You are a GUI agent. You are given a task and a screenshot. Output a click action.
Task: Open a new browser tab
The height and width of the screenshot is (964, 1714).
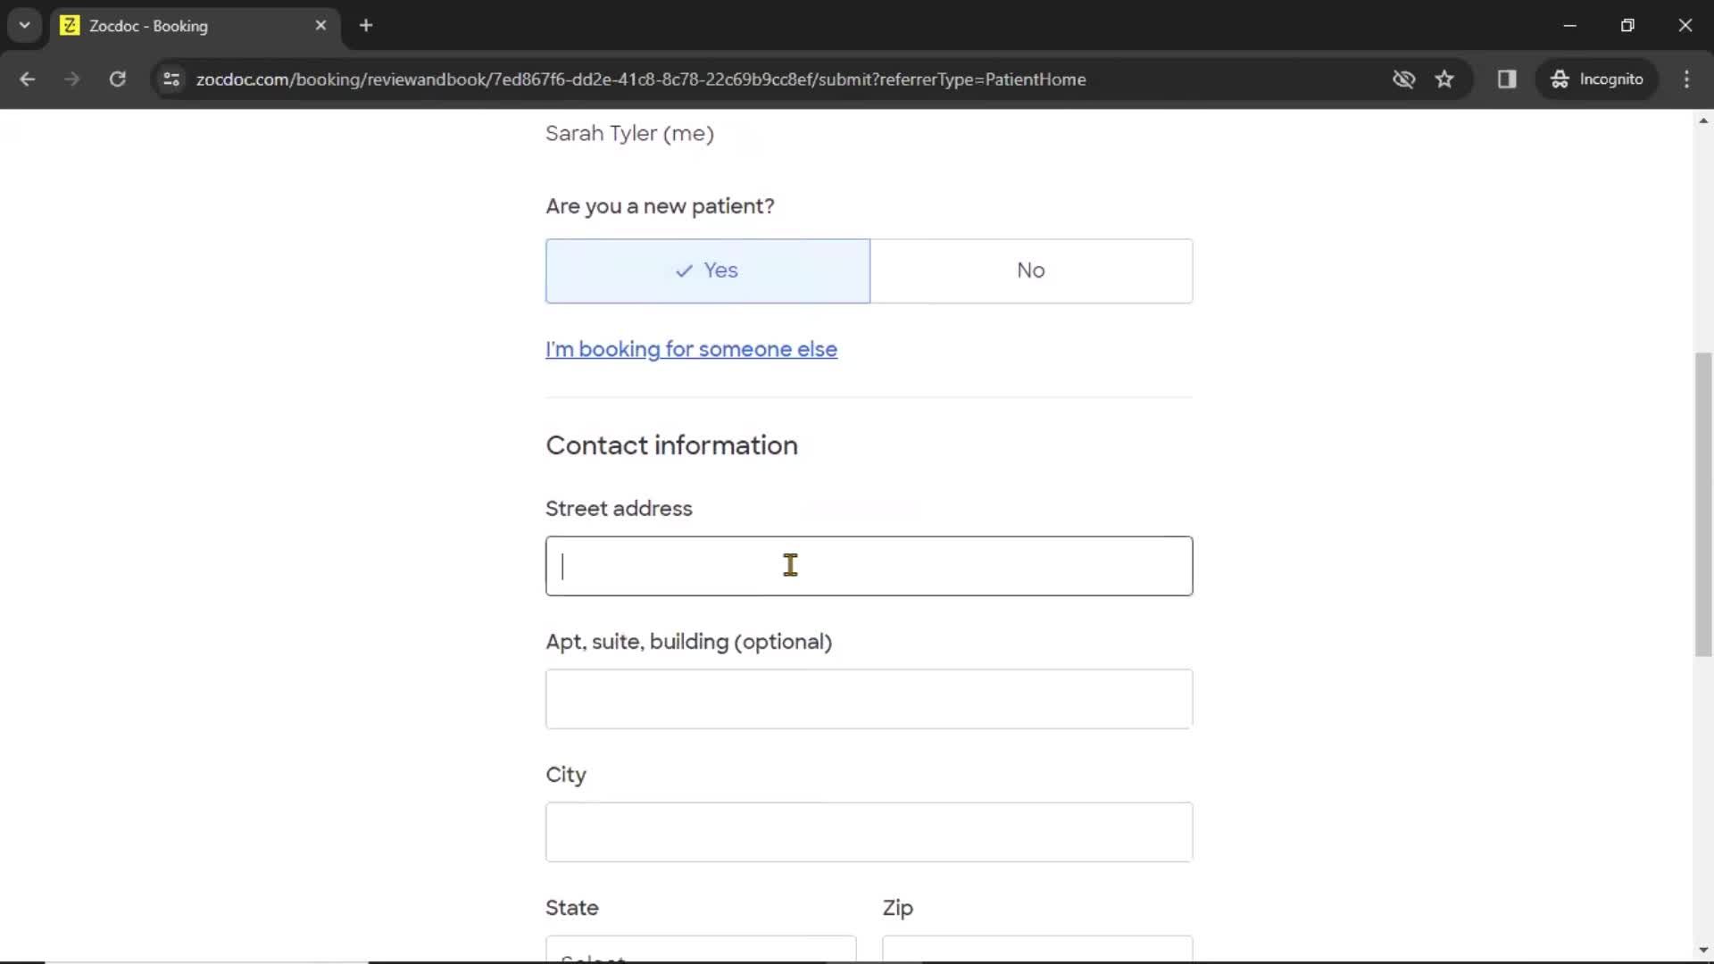pyautogui.click(x=366, y=26)
